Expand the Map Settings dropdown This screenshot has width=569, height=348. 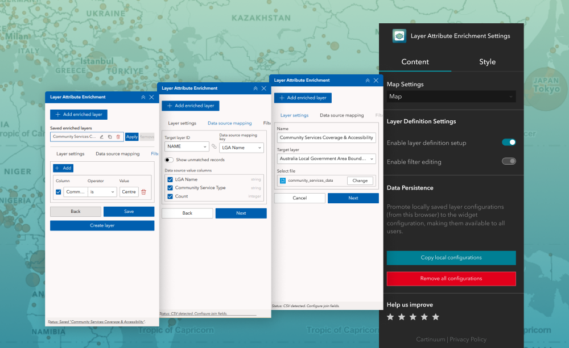[451, 97]
